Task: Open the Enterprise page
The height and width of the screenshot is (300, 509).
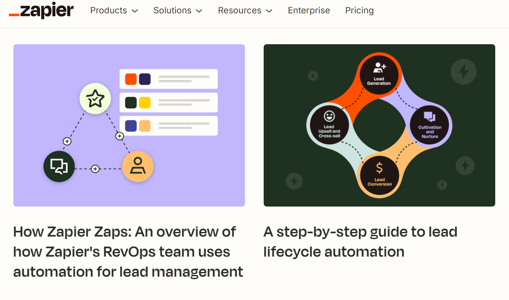Action: point(309,10)
